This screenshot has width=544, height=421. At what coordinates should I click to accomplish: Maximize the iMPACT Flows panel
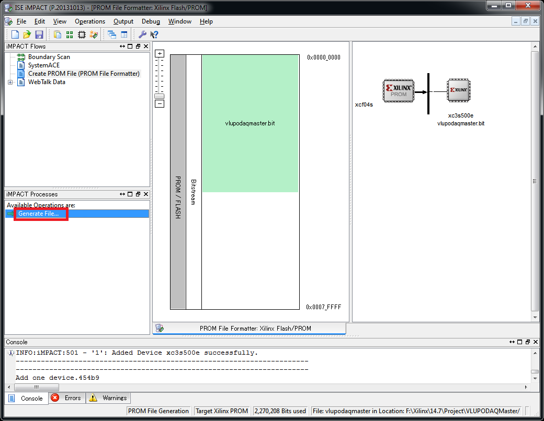(x=130, y=46)
